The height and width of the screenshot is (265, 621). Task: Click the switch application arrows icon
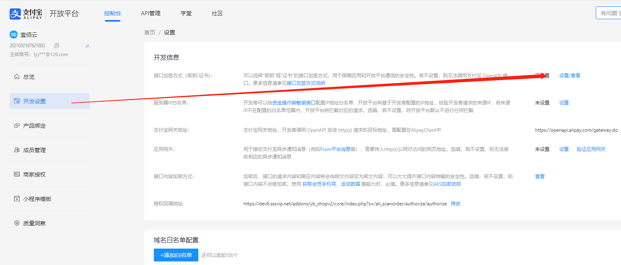coord(87,46)
